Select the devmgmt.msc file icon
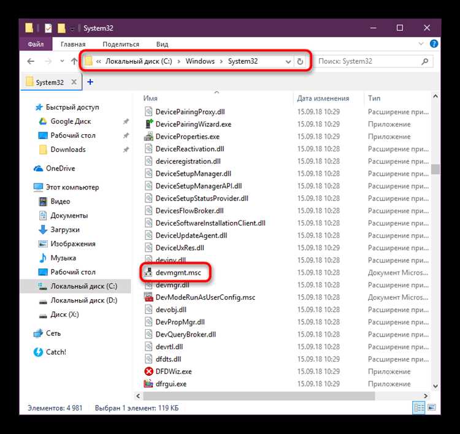The width and height of the screenshot is (460, 434). pos(148,272)
